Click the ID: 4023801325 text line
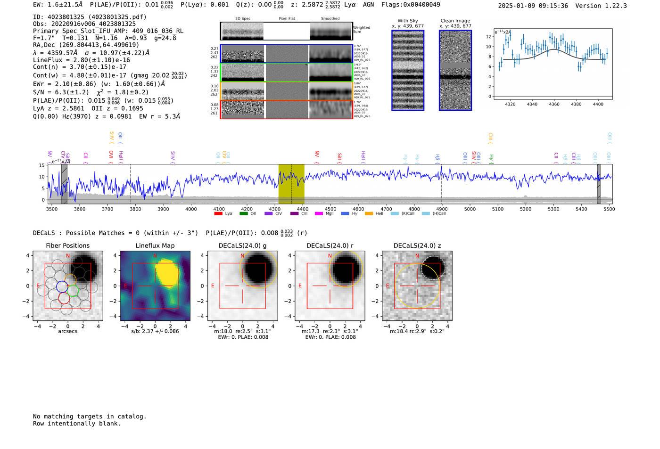Image resolution: width=660 pixels, height=449 pixels. (90, 17)
